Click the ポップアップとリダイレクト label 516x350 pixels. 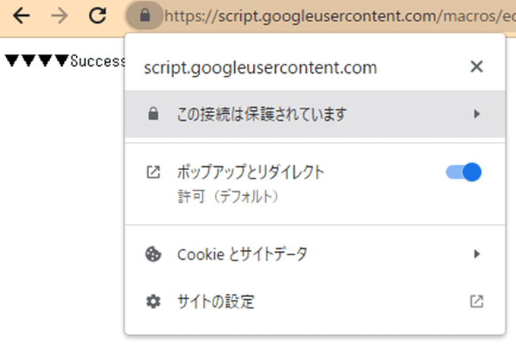251,172
